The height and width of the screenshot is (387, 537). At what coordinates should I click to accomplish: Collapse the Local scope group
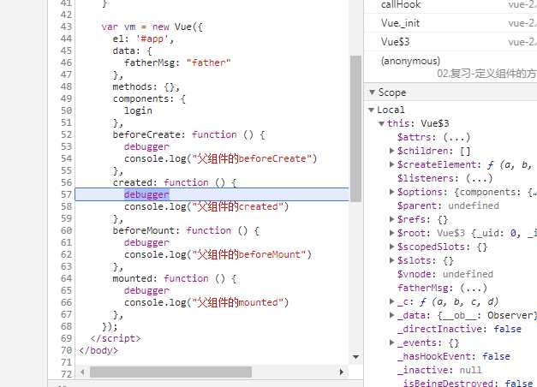coord(371,110)
